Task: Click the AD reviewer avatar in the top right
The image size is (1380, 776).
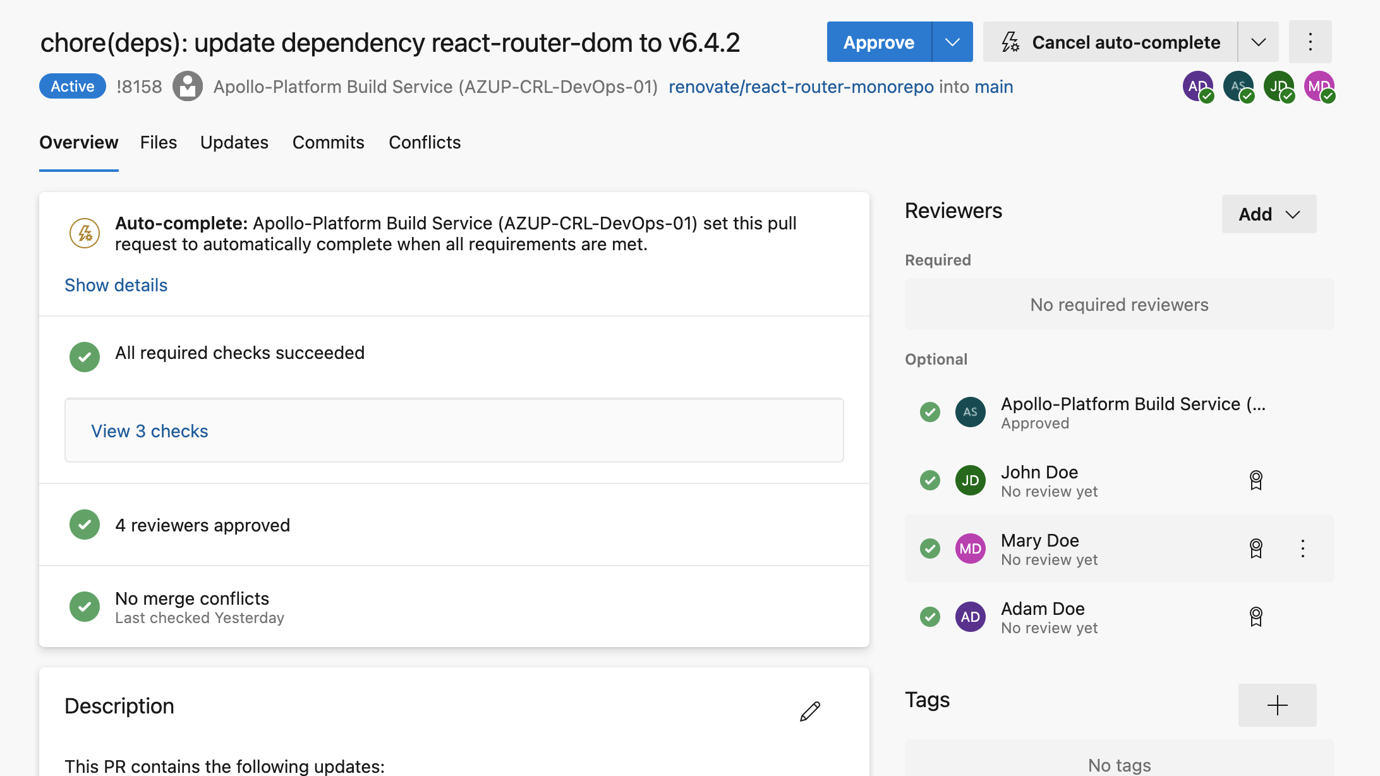Action: [x=1197, y=87]
